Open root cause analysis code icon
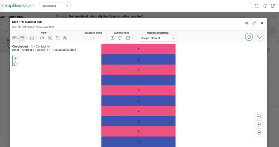Screen dimensions: 279x147 tap(42, 38)
